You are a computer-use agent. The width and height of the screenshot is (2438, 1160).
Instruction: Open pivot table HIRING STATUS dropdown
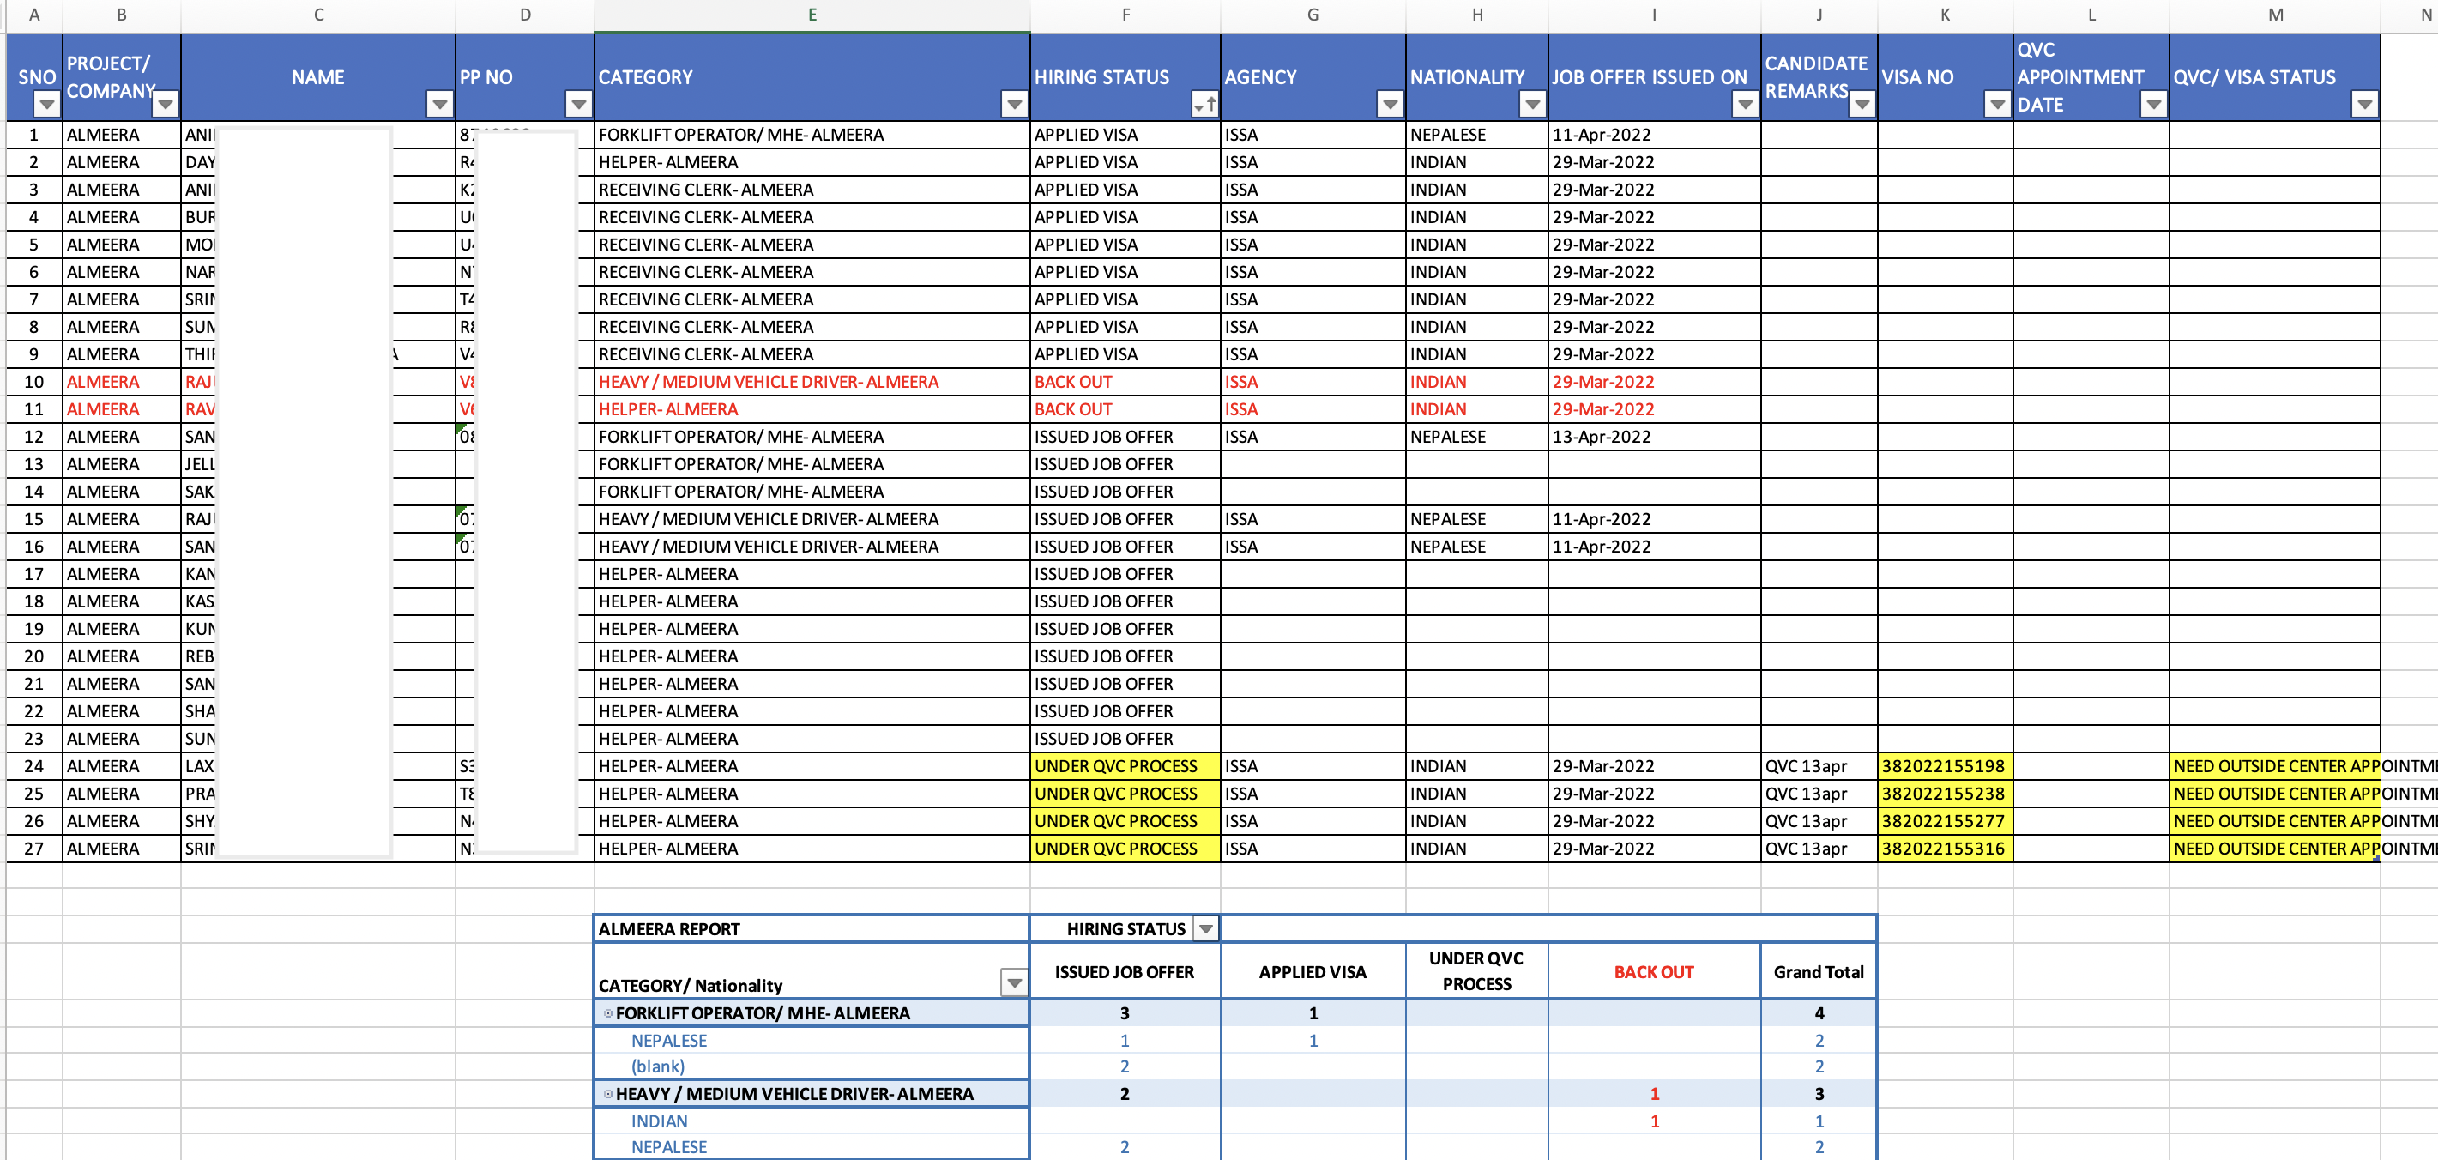(x=1206, y=929)
